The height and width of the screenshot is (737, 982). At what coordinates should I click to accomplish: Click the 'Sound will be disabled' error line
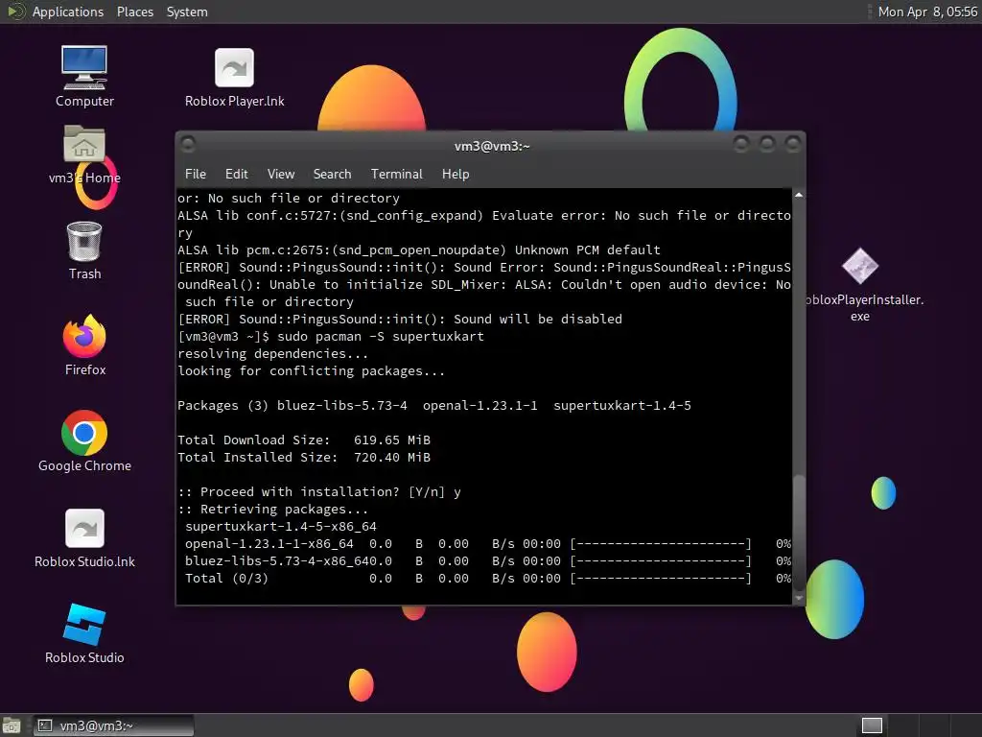(x=400, y=319)
